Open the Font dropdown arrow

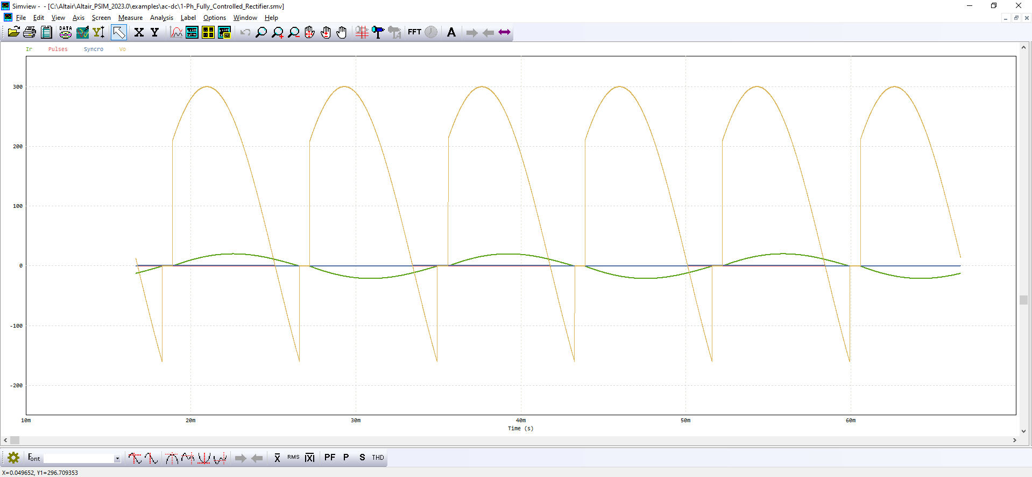117,459
